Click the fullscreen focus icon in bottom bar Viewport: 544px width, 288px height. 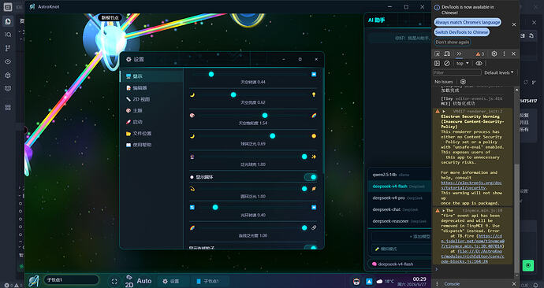click(x=114, y=282)
